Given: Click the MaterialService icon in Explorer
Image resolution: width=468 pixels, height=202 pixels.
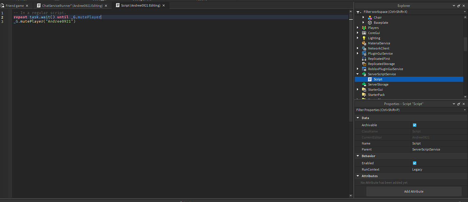Looking at the screenshot, I should 364,43.
